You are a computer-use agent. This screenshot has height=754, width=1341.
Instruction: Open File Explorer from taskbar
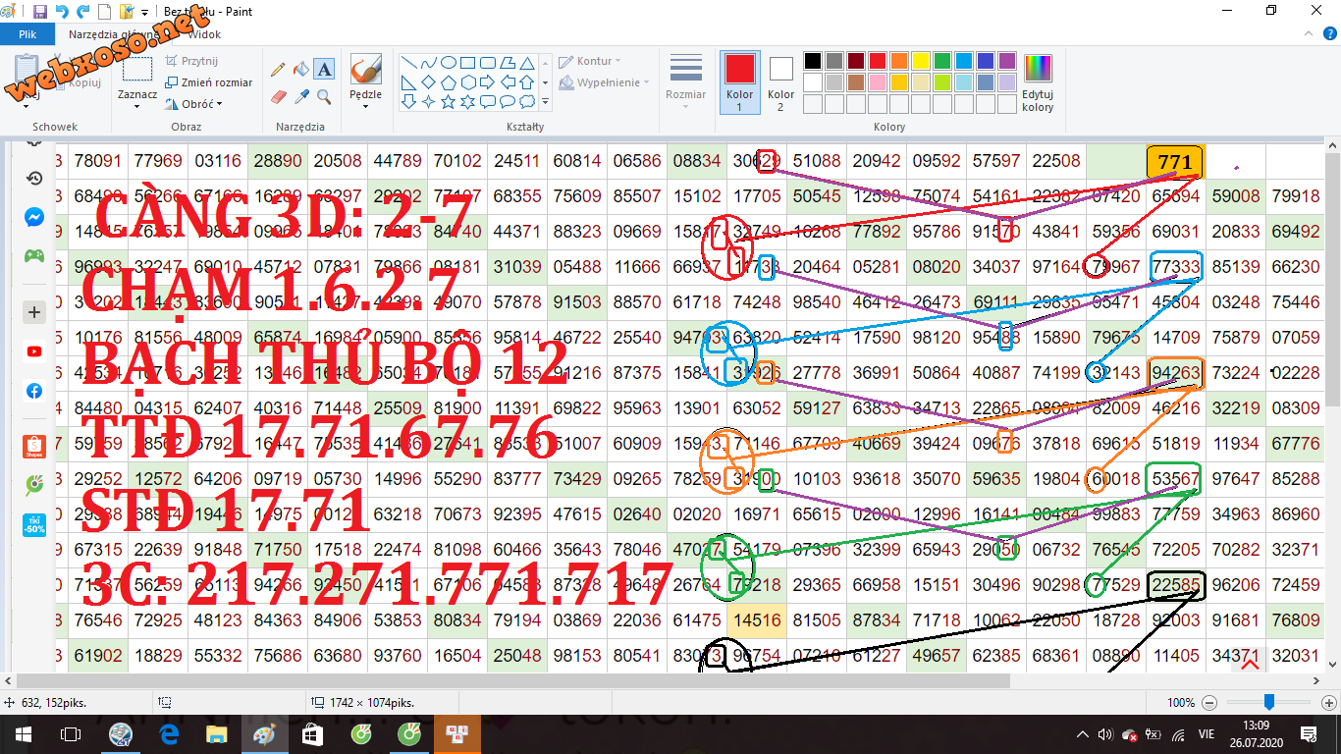217,733
